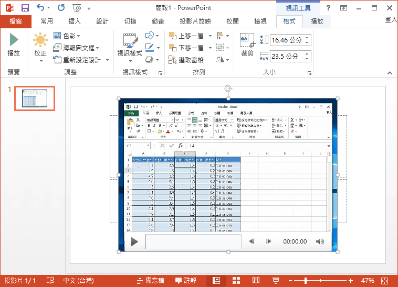Image resolution: width=398 pixels, height=287 pixels.
Task: Toggle the 註解 comments pane
Action: tap(186, 281)
